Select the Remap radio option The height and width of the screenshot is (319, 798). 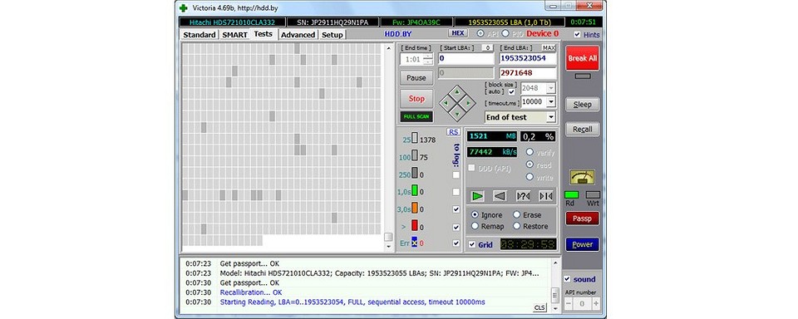pos(475,227)
